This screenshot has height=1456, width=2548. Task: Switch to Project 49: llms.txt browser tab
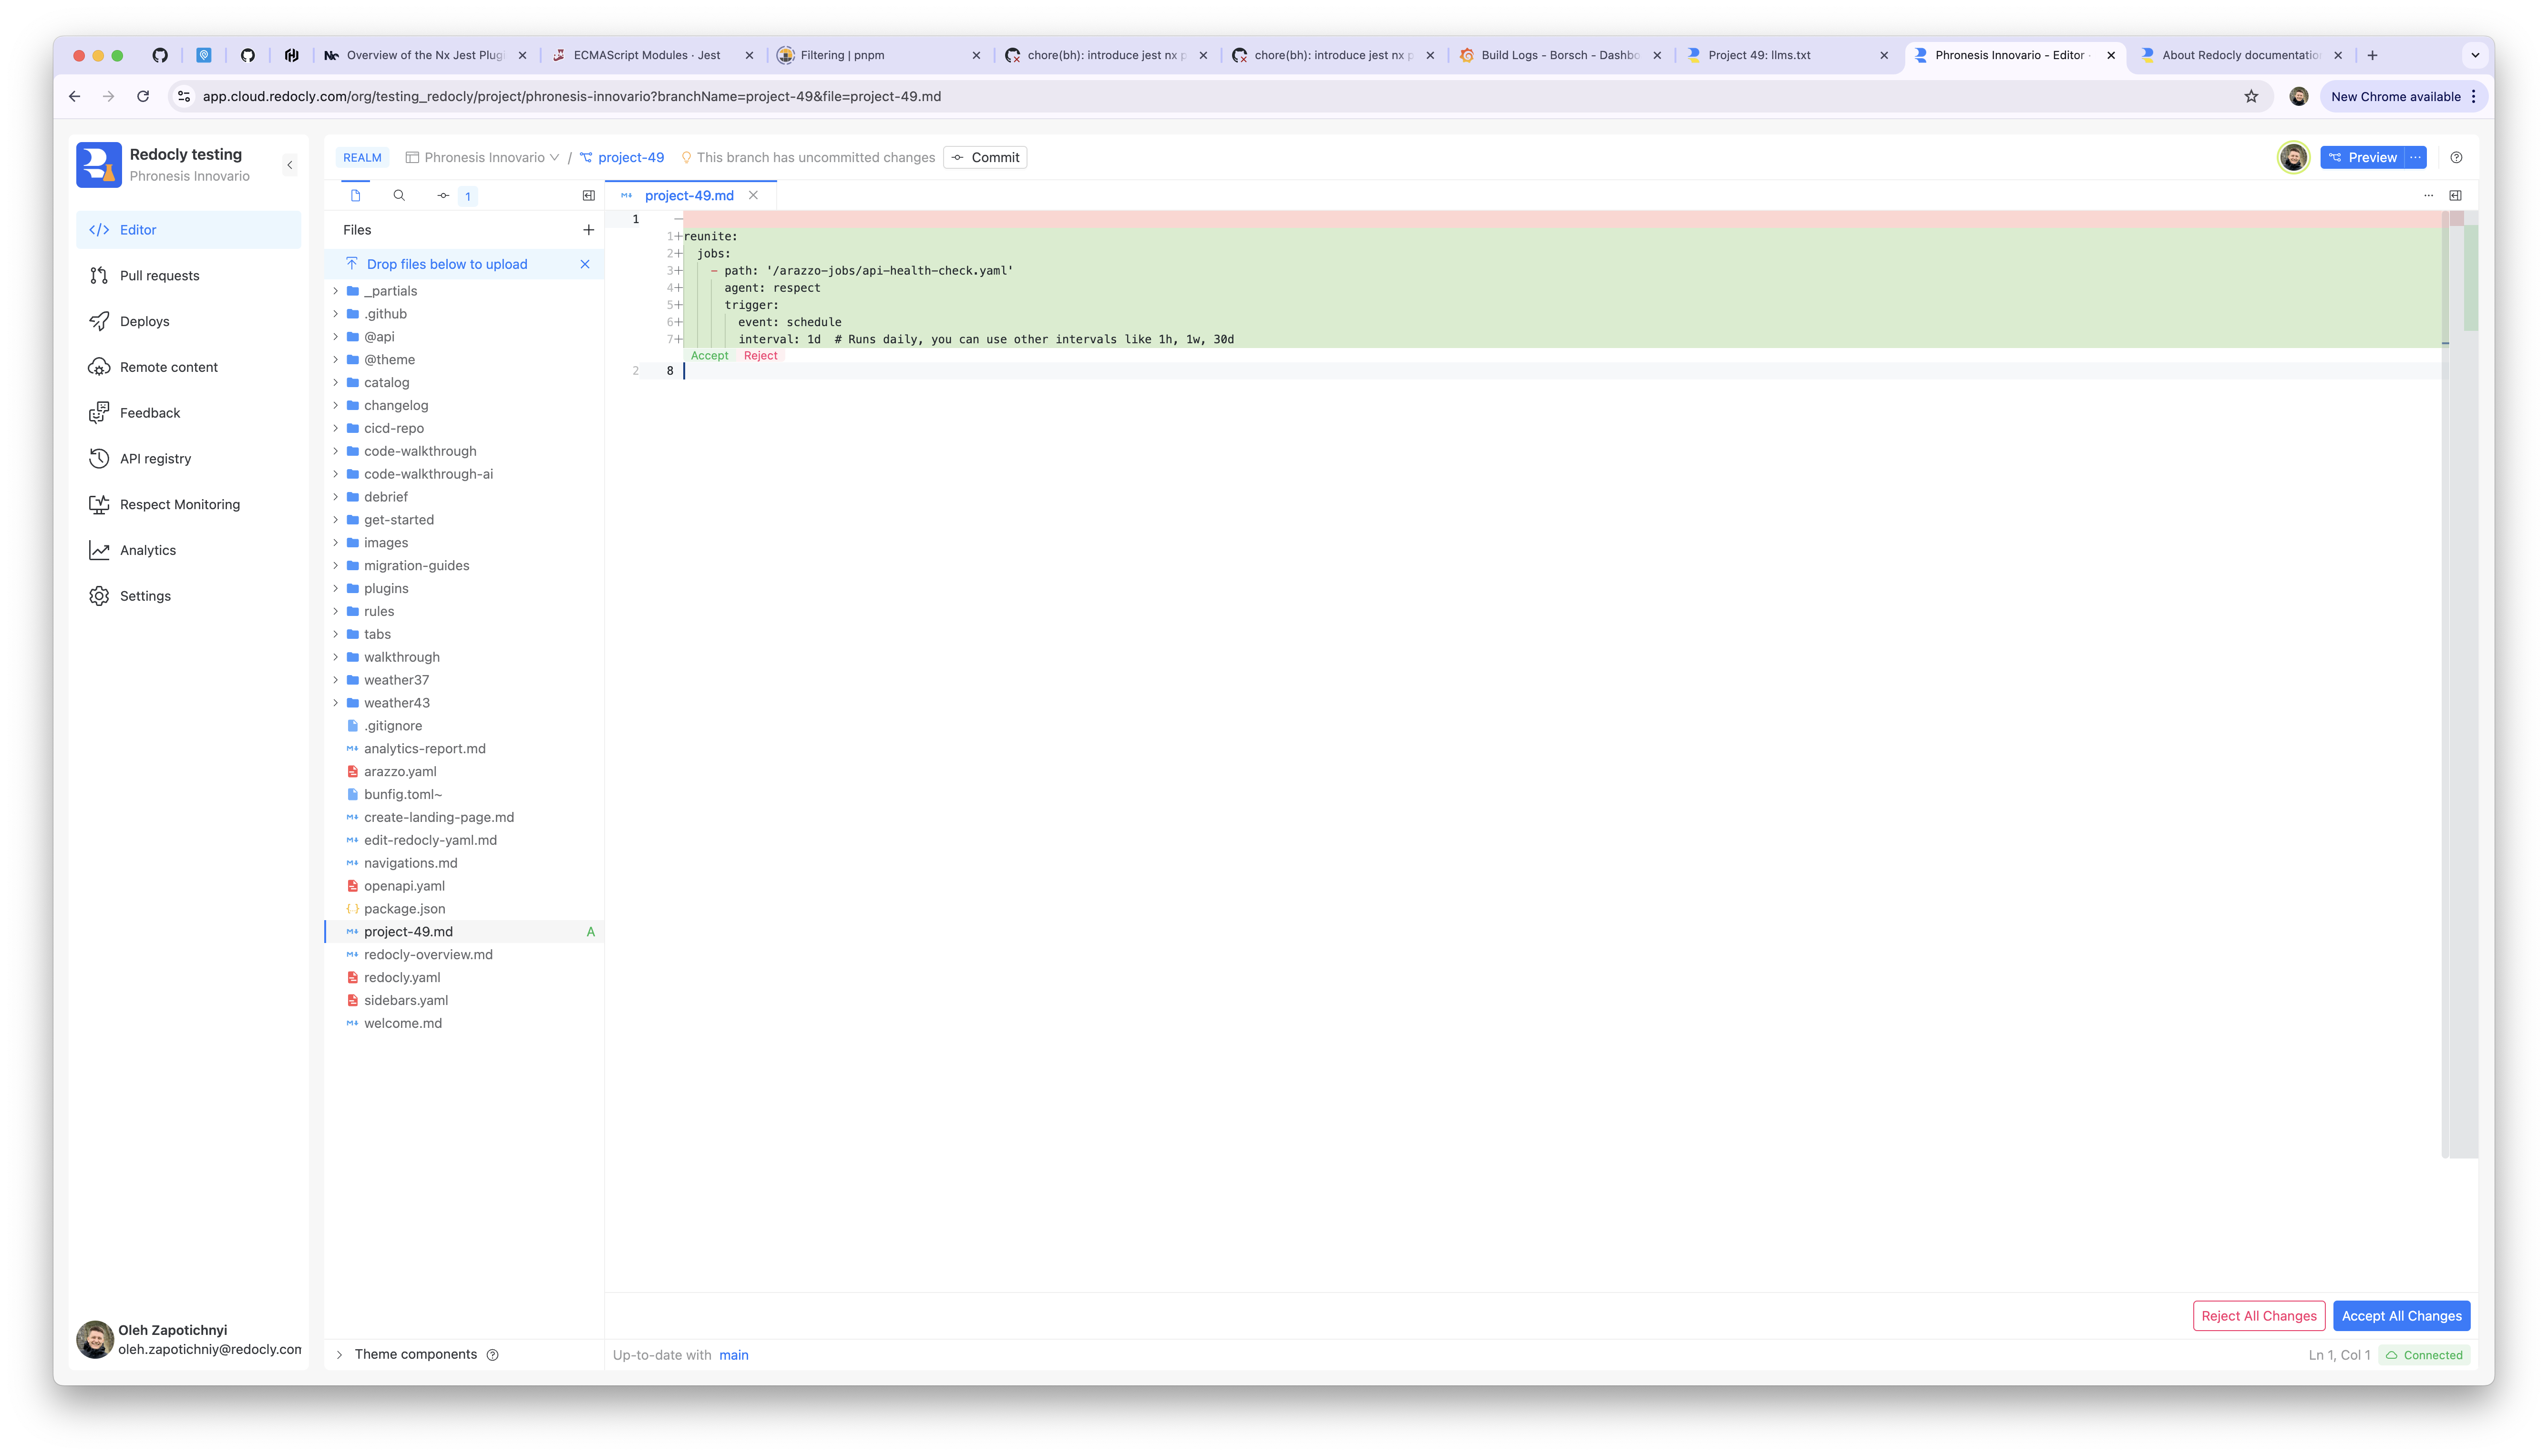click(x=1787, y=55)
